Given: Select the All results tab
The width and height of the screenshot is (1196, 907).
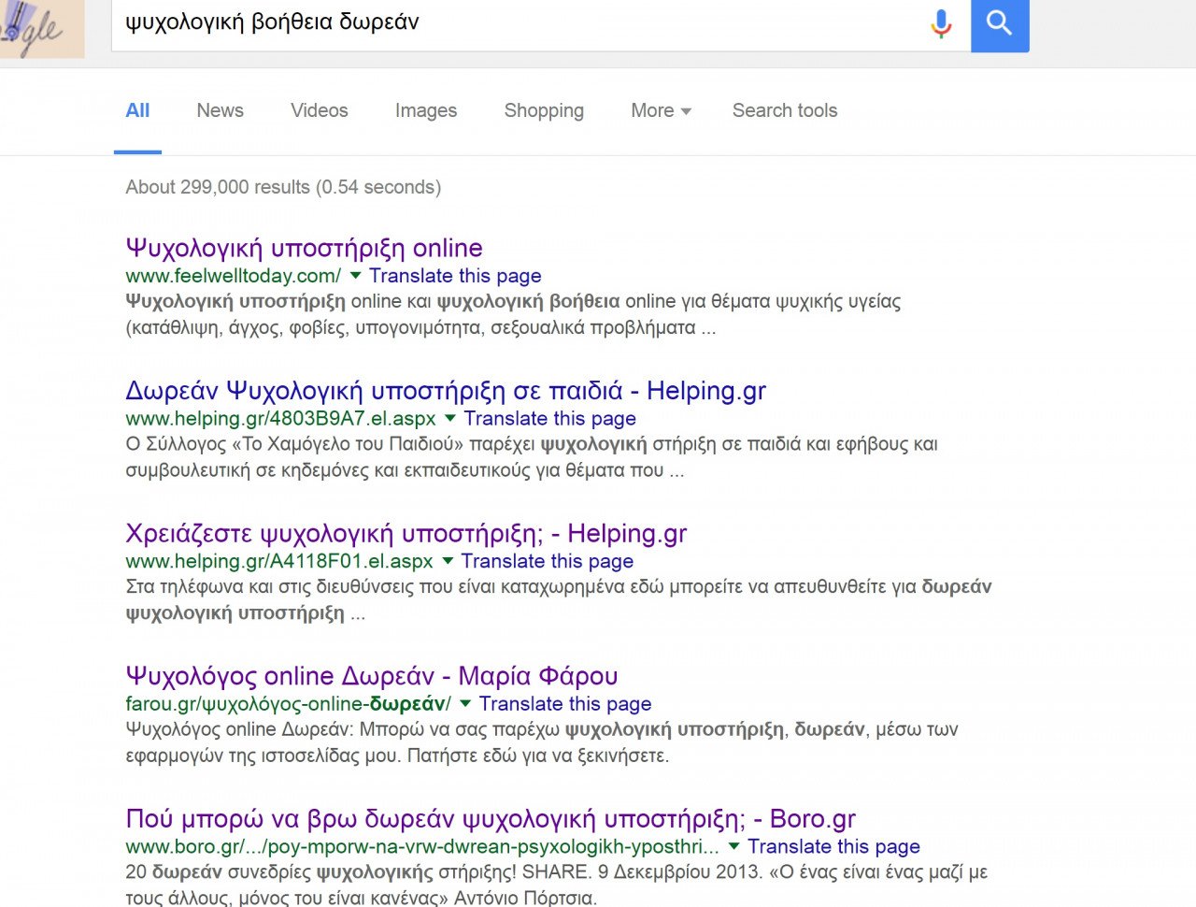Looking at the screenshot, I should point(137,110).
